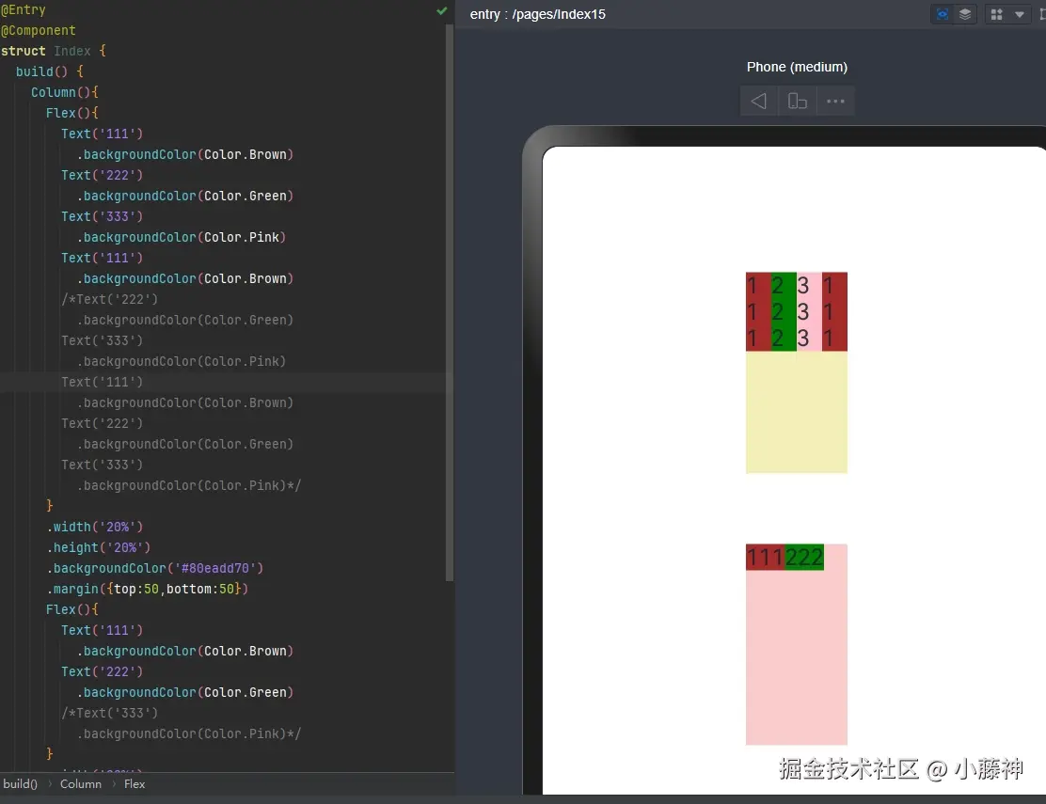
Task: Open the component layers stack icon
Action: click(x=964, y=14)
